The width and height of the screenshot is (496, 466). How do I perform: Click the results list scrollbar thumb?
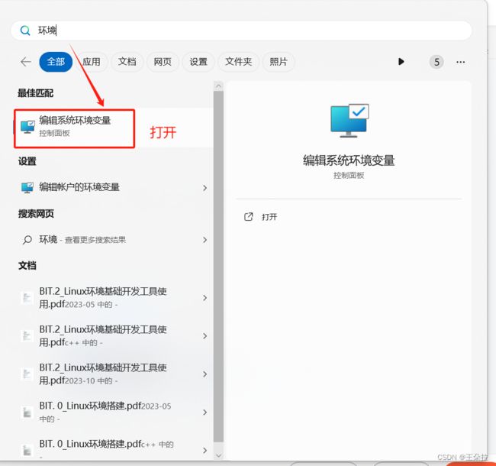click(x=218, y=267)
